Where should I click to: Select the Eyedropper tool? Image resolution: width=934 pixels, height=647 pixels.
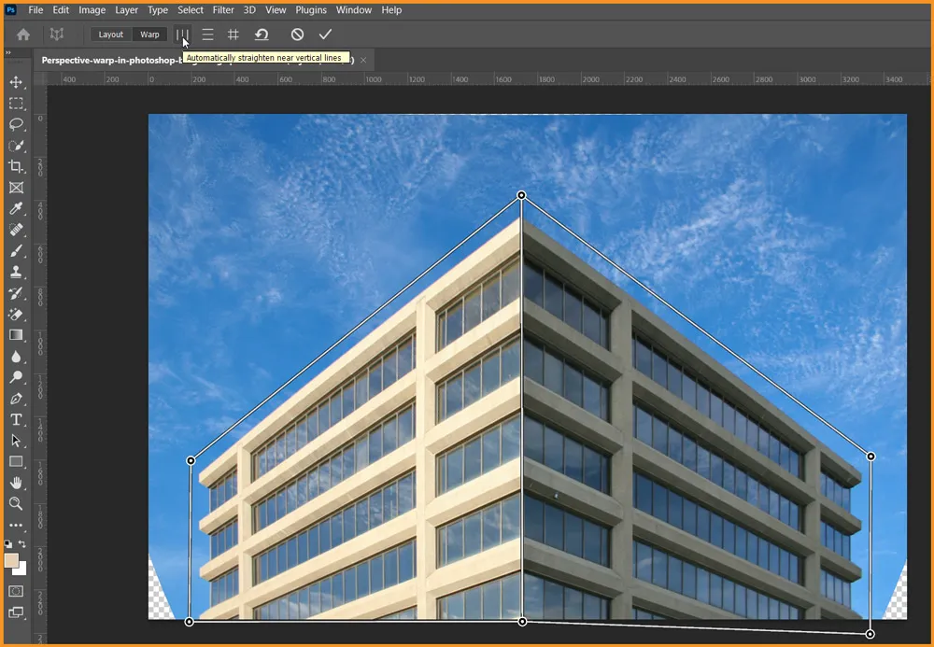tap(16, 209)
